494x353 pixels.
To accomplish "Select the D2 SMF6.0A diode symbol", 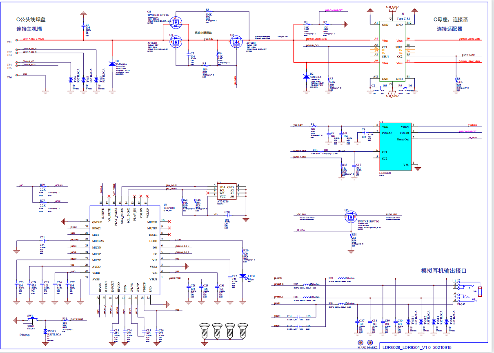I will (x=307, y=77).
